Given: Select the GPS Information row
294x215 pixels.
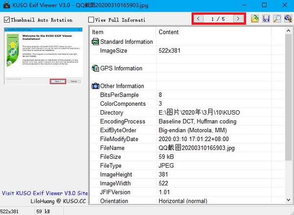Looking at the screenshot, I should [187, 68].
